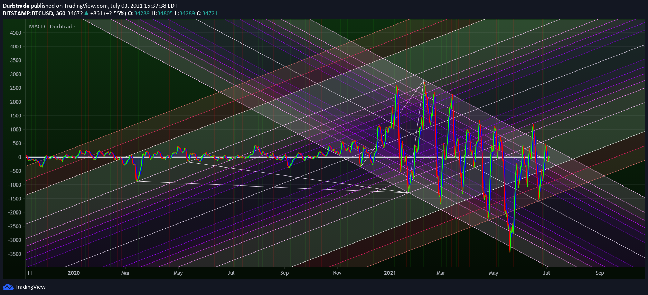
Task: Click the open value 'O:34289'
Action: pyautogui.click(x=139, y=13)
